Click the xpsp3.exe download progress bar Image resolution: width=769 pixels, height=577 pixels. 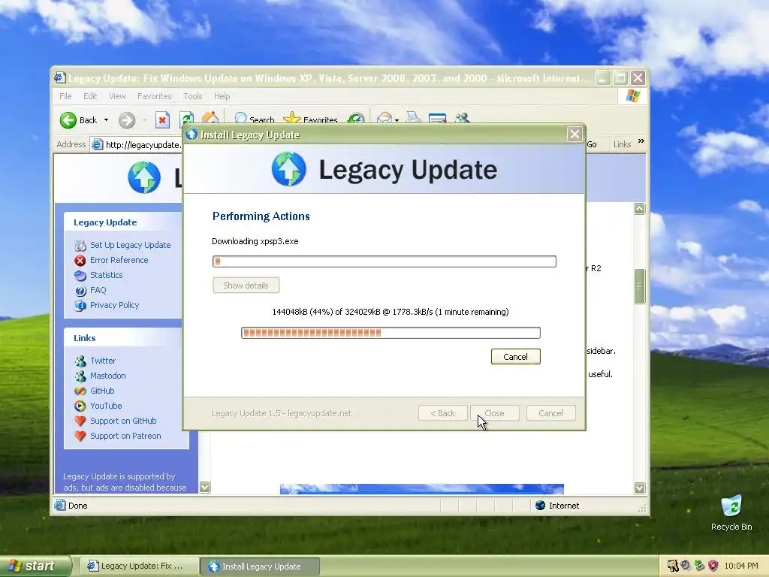[391, 333]
